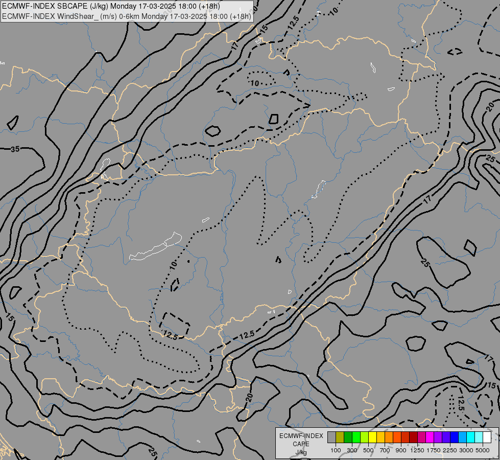Select the bright magenta legend swatch
The height and width of the screenshot is (460, 500).
430,437
